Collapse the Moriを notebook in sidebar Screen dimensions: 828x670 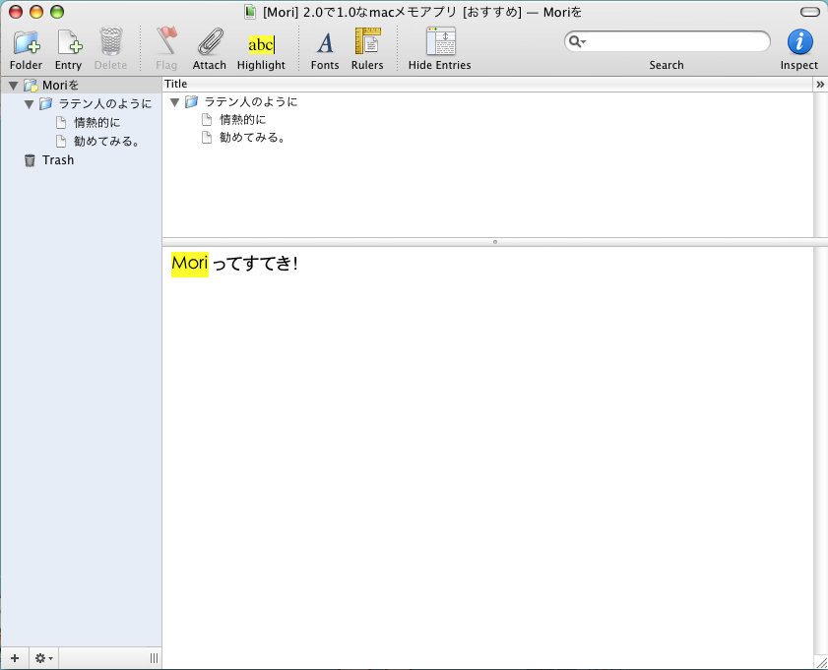(13, 86)
